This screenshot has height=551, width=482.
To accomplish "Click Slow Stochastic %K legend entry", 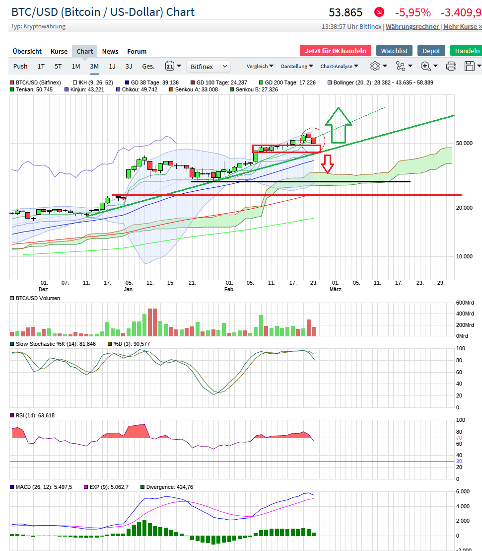I will tap(53, 344).
